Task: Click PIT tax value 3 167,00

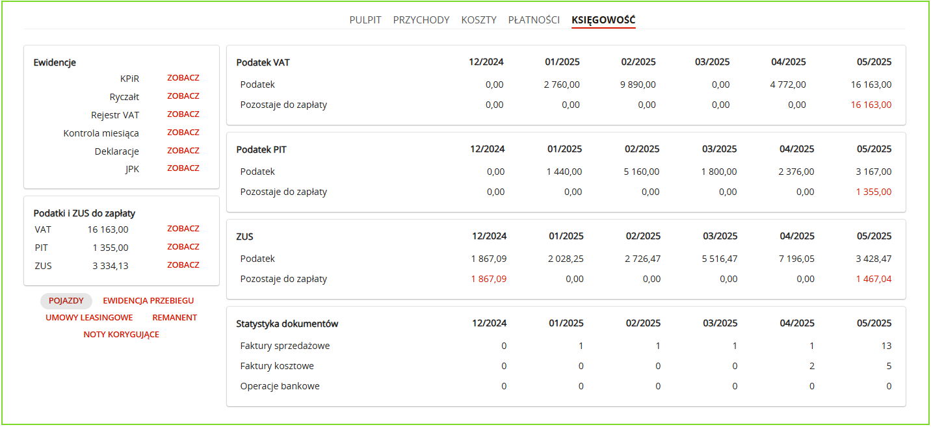Action: click(x=874, y=172)
